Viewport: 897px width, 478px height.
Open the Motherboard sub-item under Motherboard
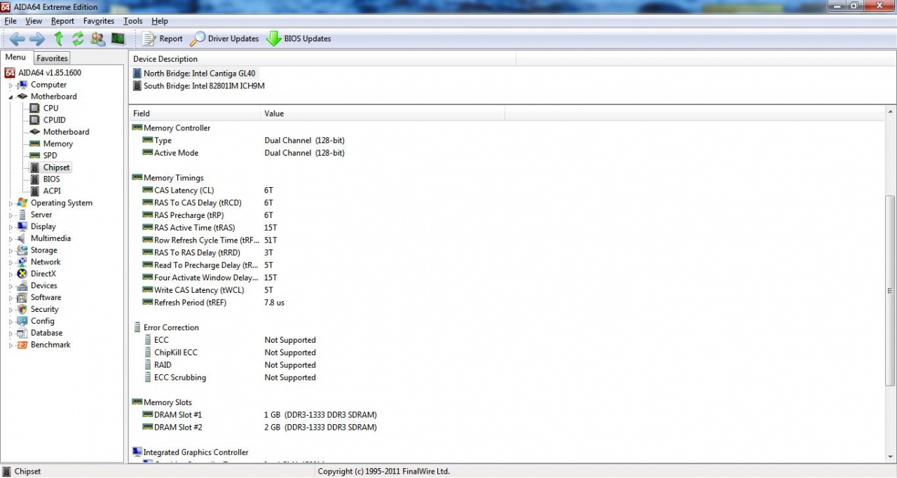click(66, 132)
